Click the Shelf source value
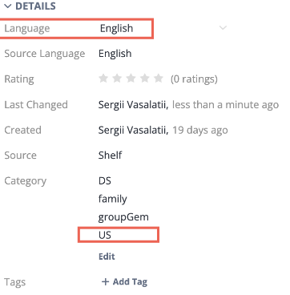 click(110, 156)
